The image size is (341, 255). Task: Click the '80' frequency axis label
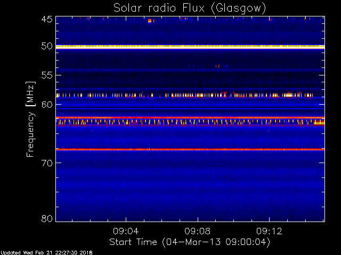point(47,218)
